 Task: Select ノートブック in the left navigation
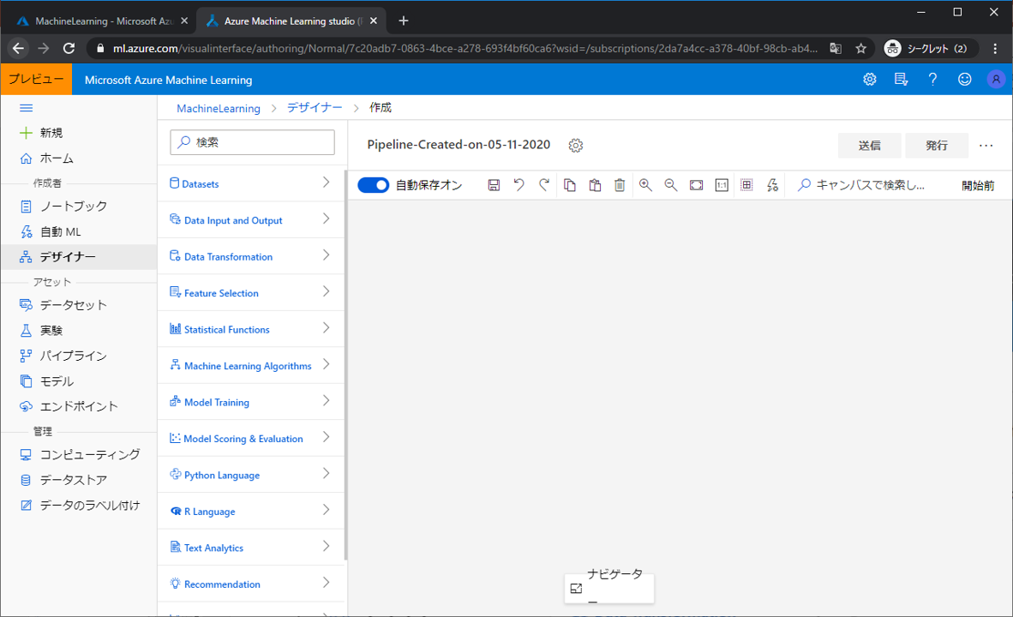click(73, 207)
